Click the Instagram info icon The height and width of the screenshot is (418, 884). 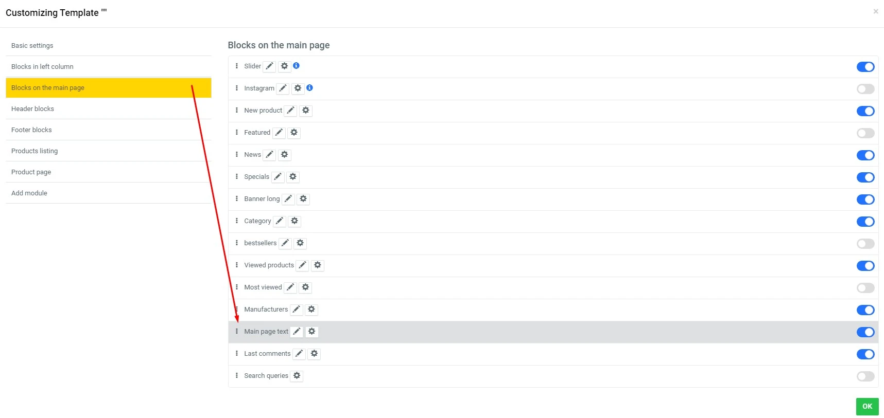[310, 88]
